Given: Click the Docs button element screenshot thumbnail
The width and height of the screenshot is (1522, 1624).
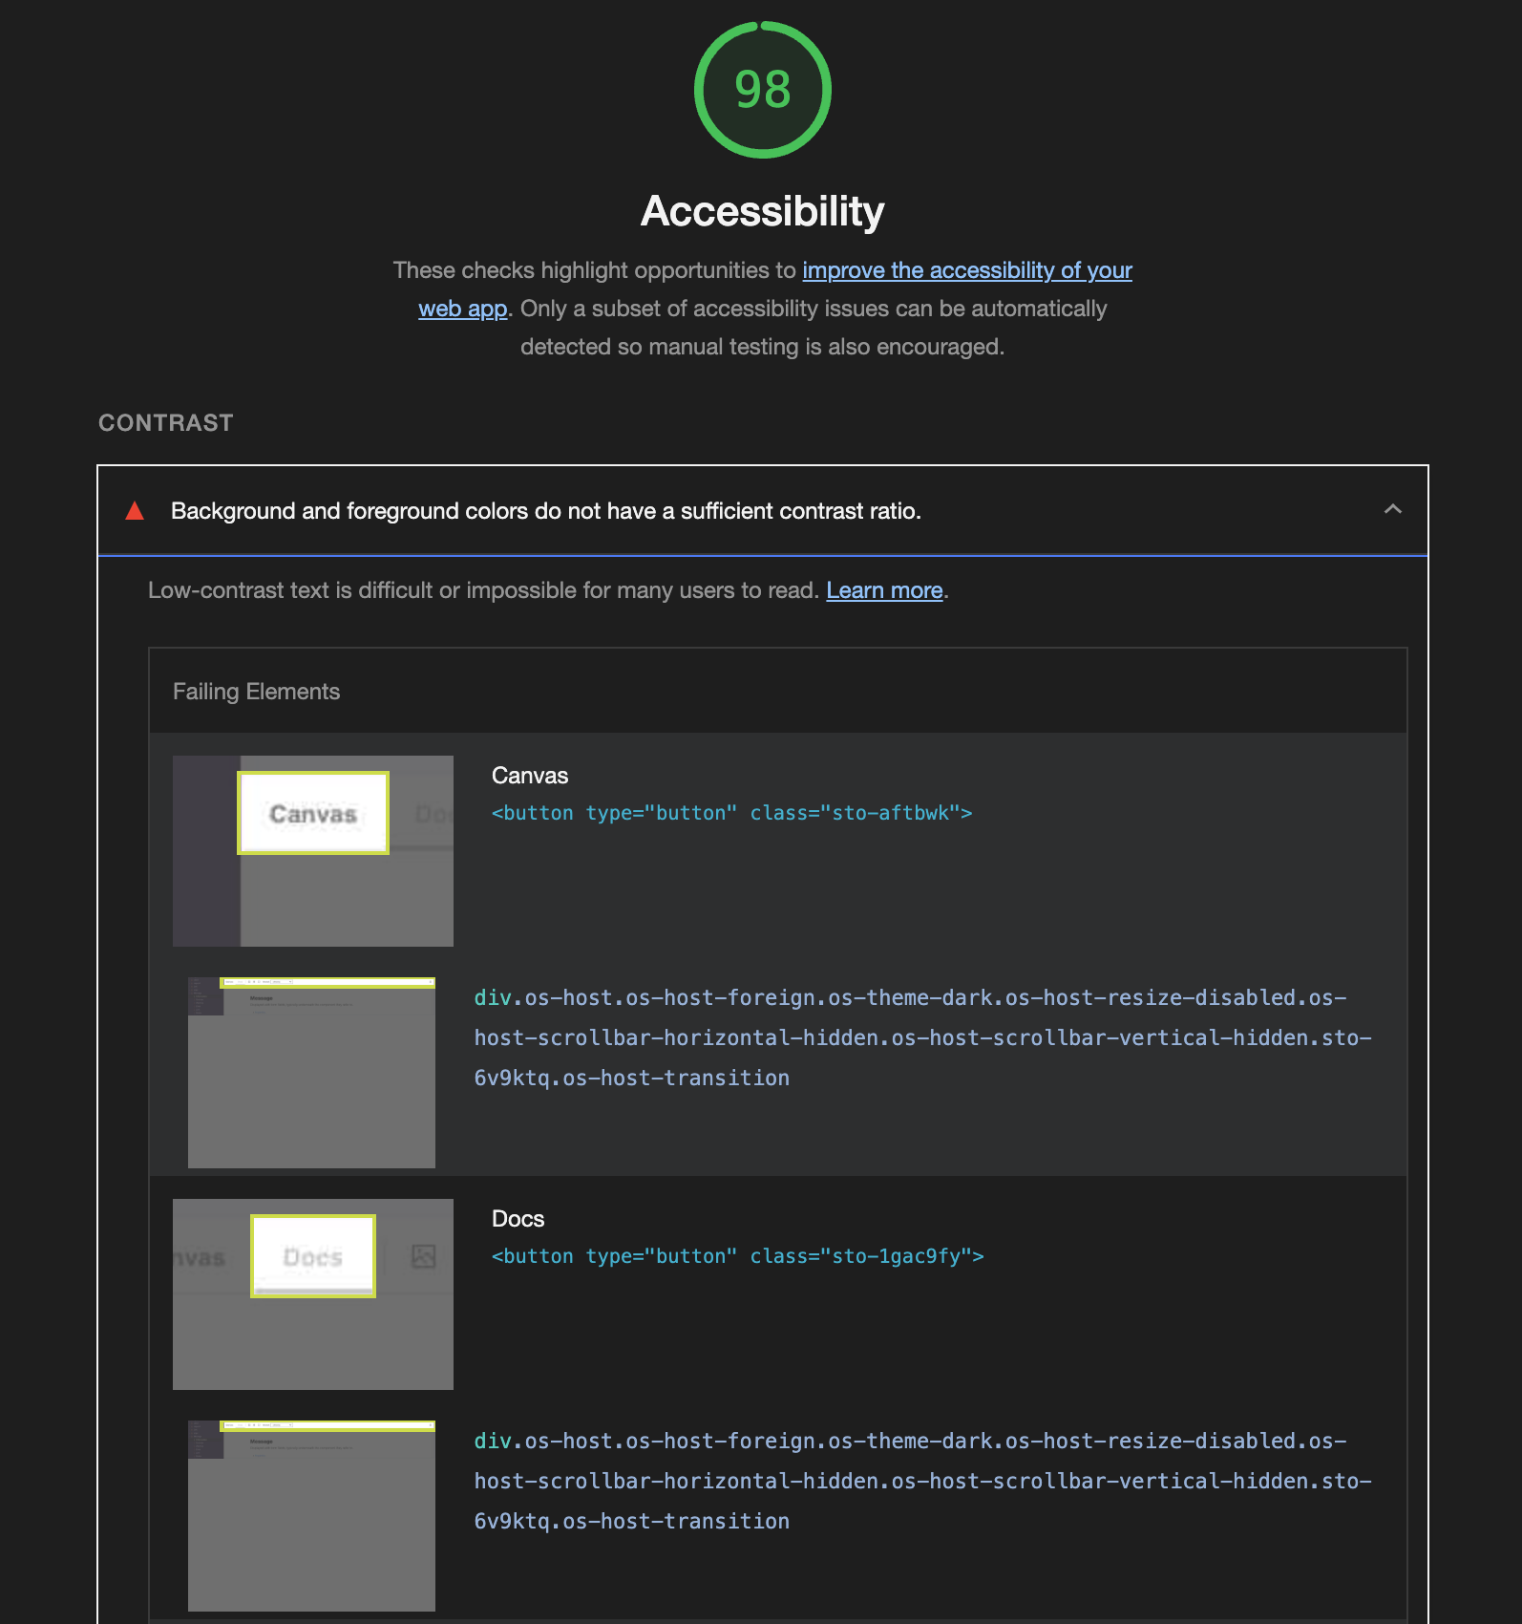Looking at the screenshot, I should coord(312,1293).
